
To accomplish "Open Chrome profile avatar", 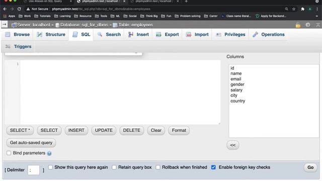I will pyautogui.click(x=310, y=9).
